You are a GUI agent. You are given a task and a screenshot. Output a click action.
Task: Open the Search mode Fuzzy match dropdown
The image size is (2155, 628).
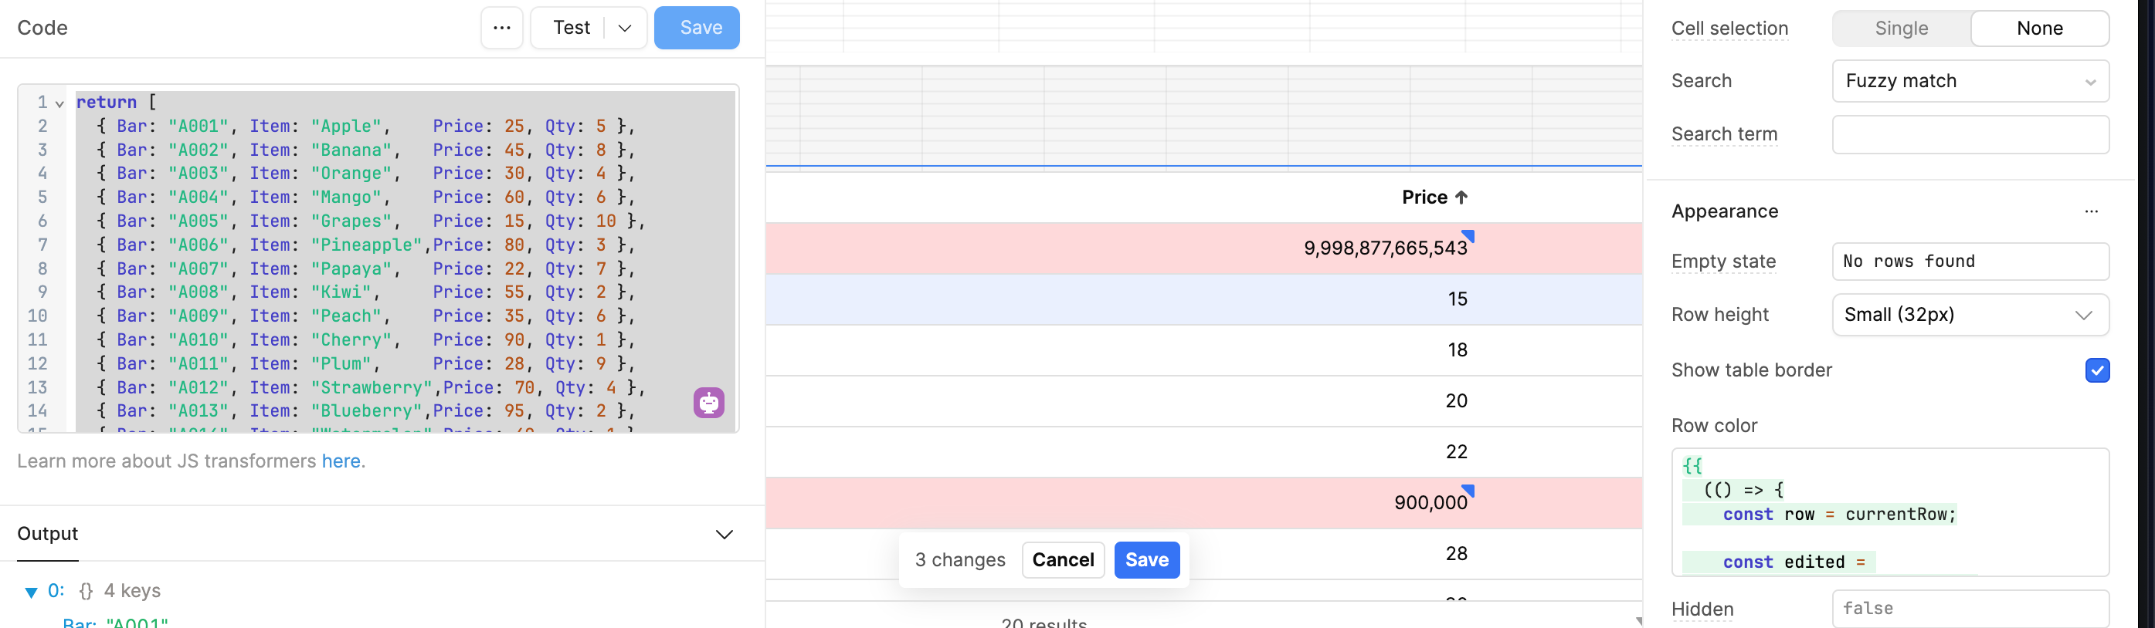[1970, 81]
